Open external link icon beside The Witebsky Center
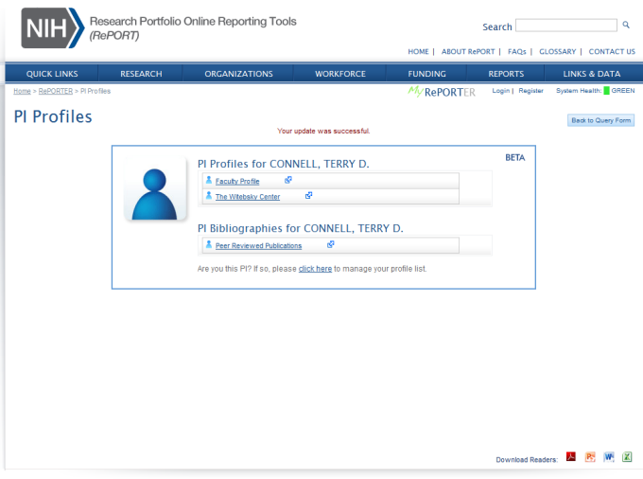This screenshot has width=643, height=479. pos(308,196)
